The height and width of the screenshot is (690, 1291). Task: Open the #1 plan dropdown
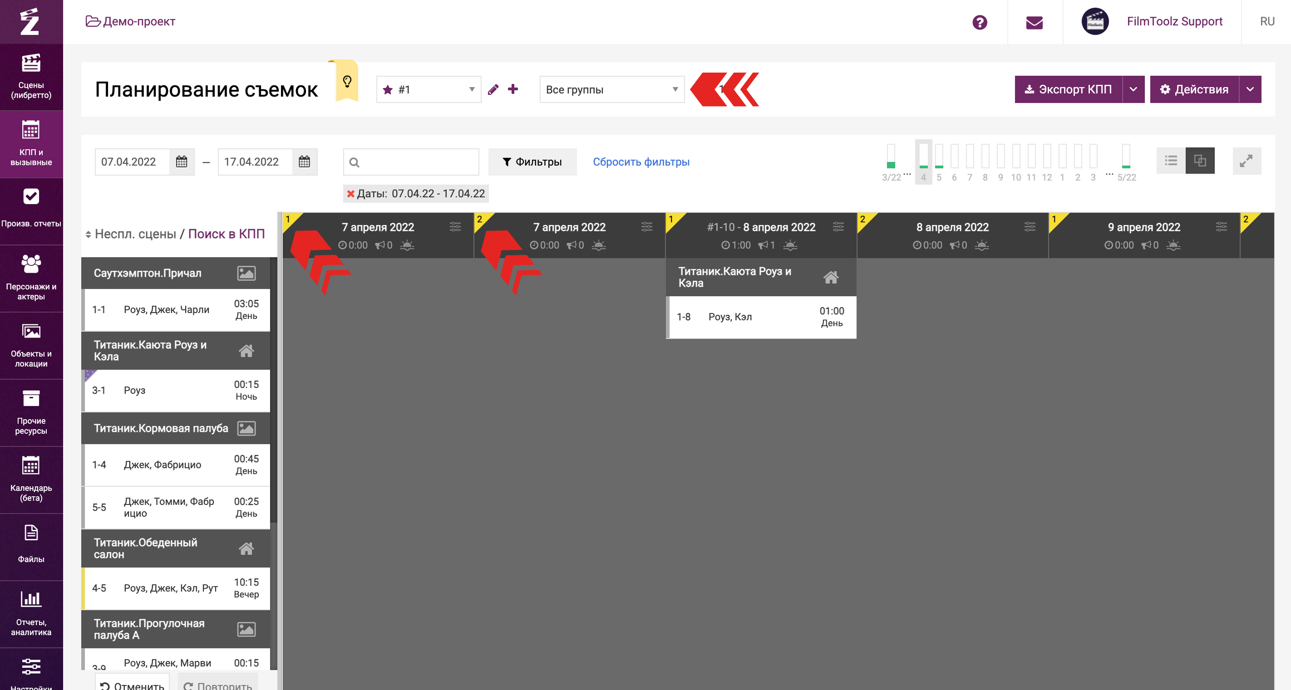point(429,90)
